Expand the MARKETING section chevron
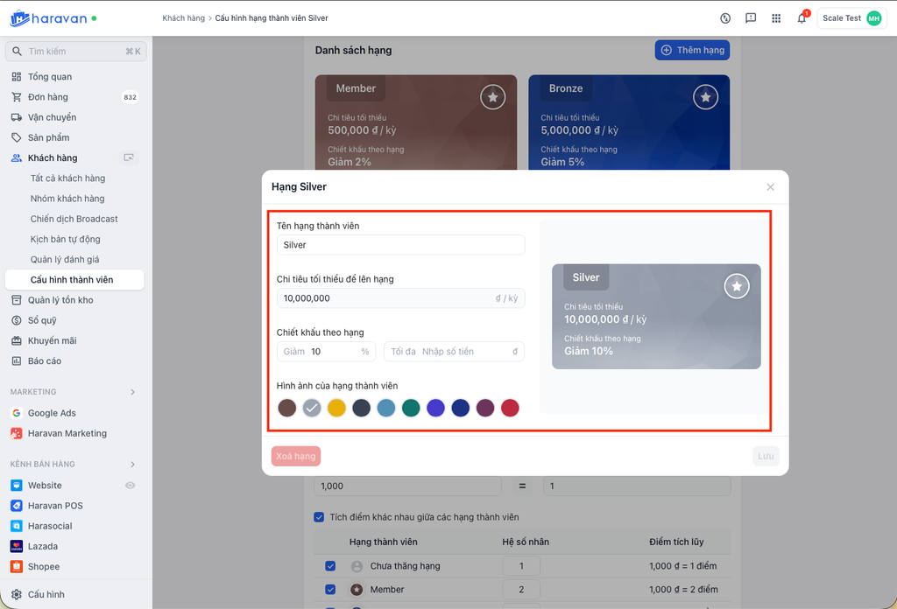Screen dimensions: 897x609 [133, 392]
